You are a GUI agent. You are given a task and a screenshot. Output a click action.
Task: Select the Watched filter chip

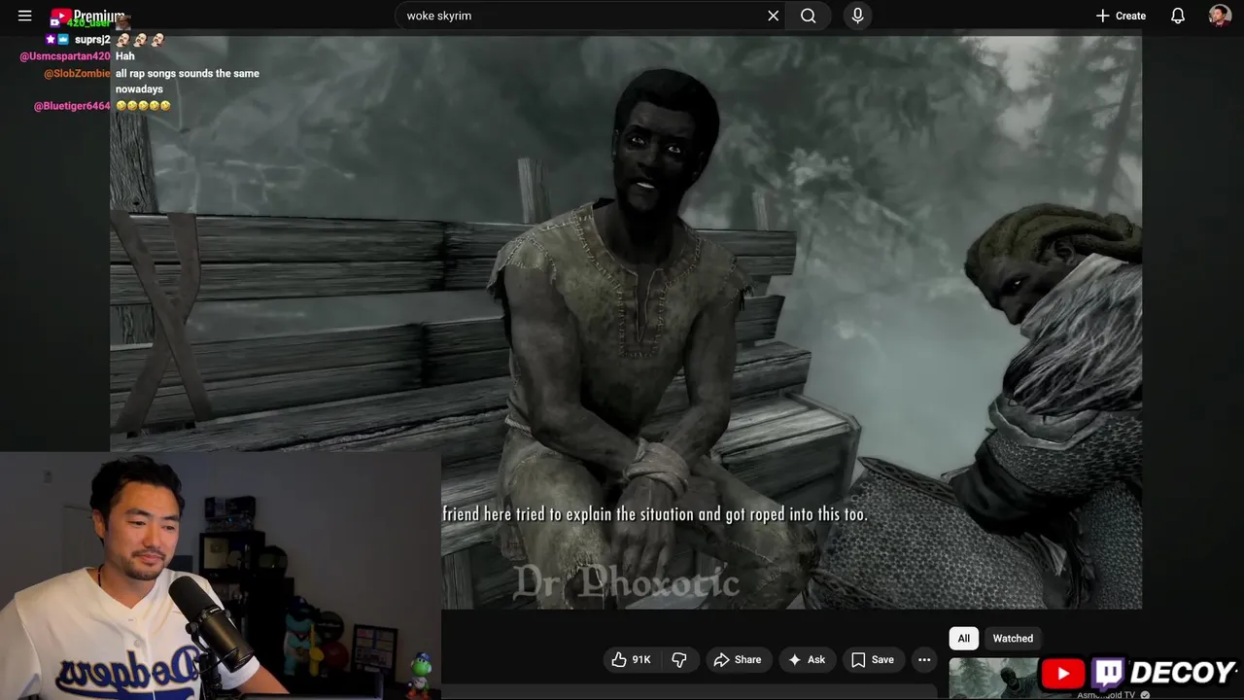pyautogui.click(x=1013, y=638)
